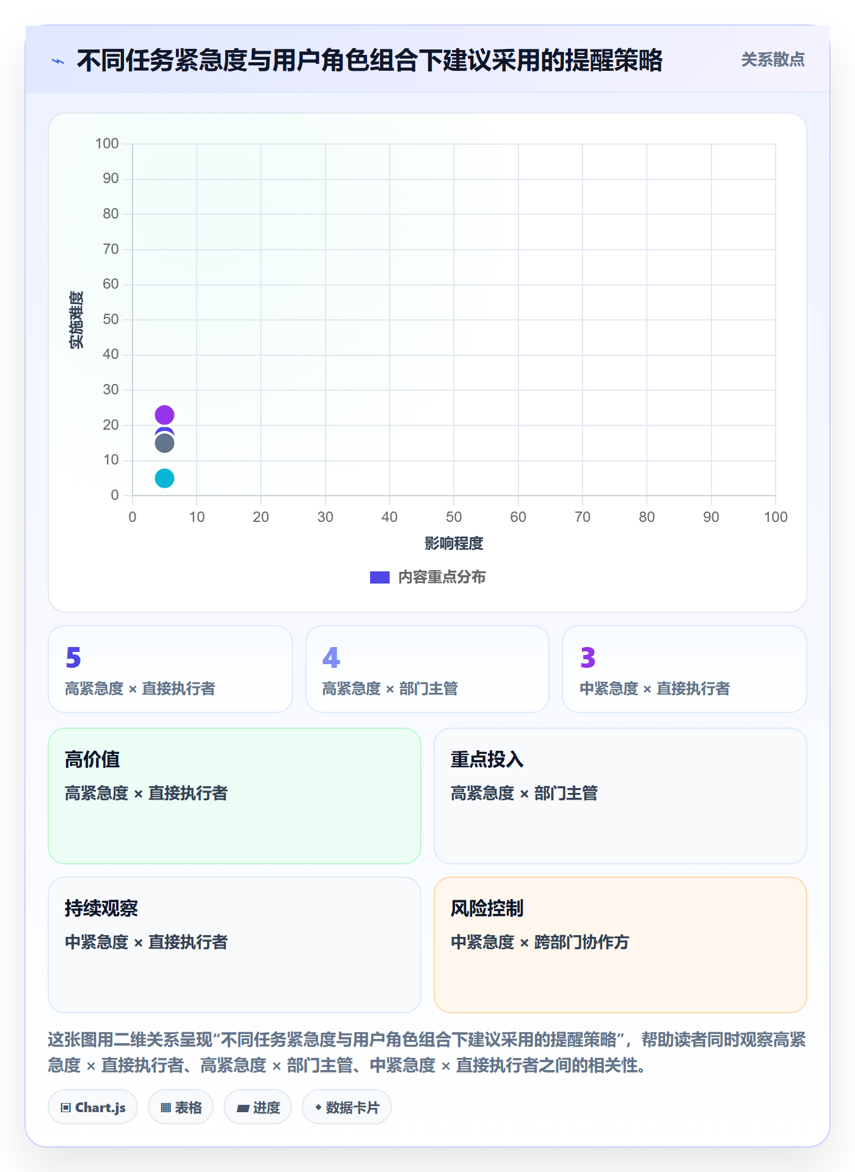The image size is (855, 1172).
Task: Click the 数据卡片 tag chip
Action: 347,1107
